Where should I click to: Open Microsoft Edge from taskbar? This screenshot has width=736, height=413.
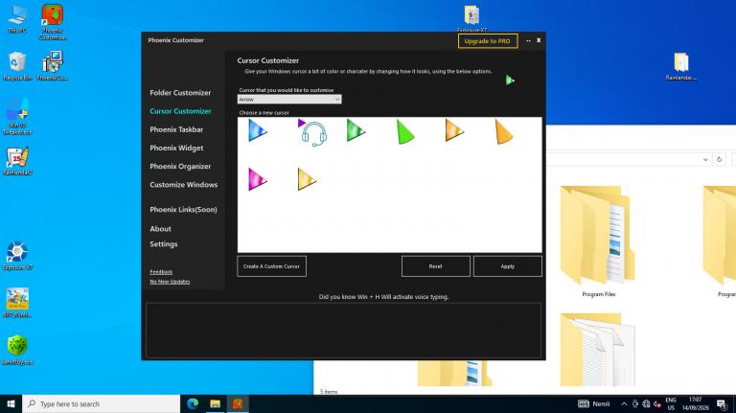point(193,403)
